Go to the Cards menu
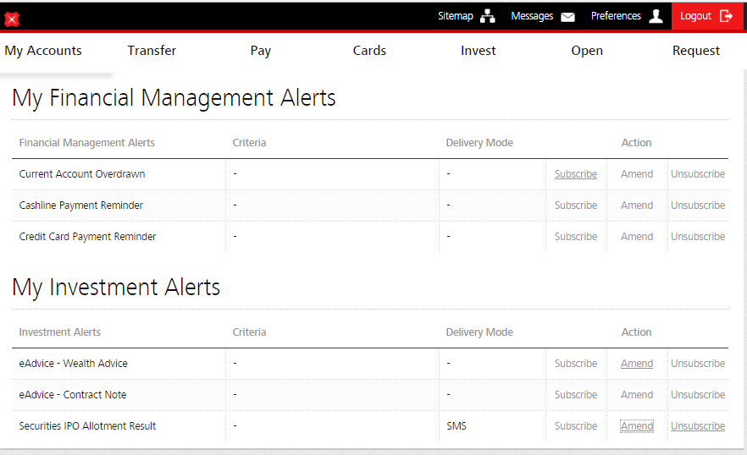The width and height of the screenshot is (747, 455). (x=369, y=51)
